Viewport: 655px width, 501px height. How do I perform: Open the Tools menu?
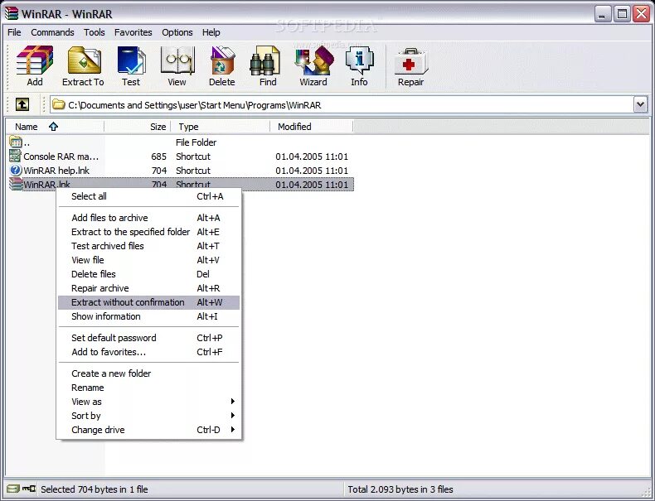click(95, 32)
